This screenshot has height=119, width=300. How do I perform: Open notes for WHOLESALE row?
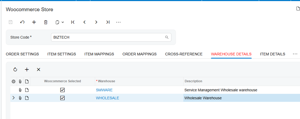27,98
